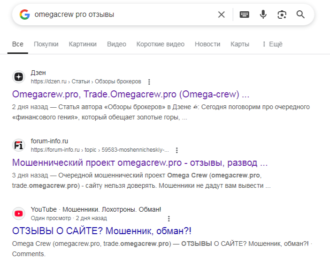
Task: Open more options for forum-info.ru result
Action: tap(177, 150)
